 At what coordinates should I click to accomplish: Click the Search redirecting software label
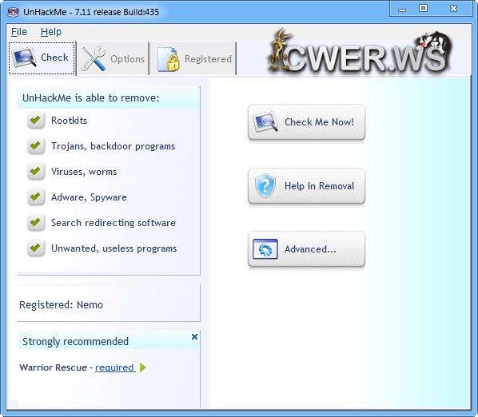113,223
